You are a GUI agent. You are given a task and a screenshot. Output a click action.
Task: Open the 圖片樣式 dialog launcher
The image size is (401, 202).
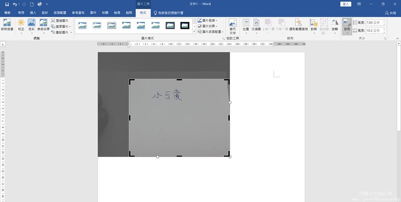coord(223,38)
